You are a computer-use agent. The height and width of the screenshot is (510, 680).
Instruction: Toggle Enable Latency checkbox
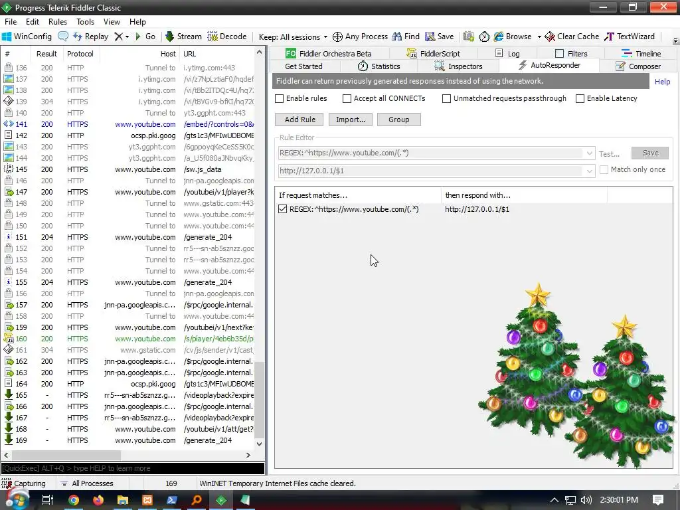tap(580, 98)
